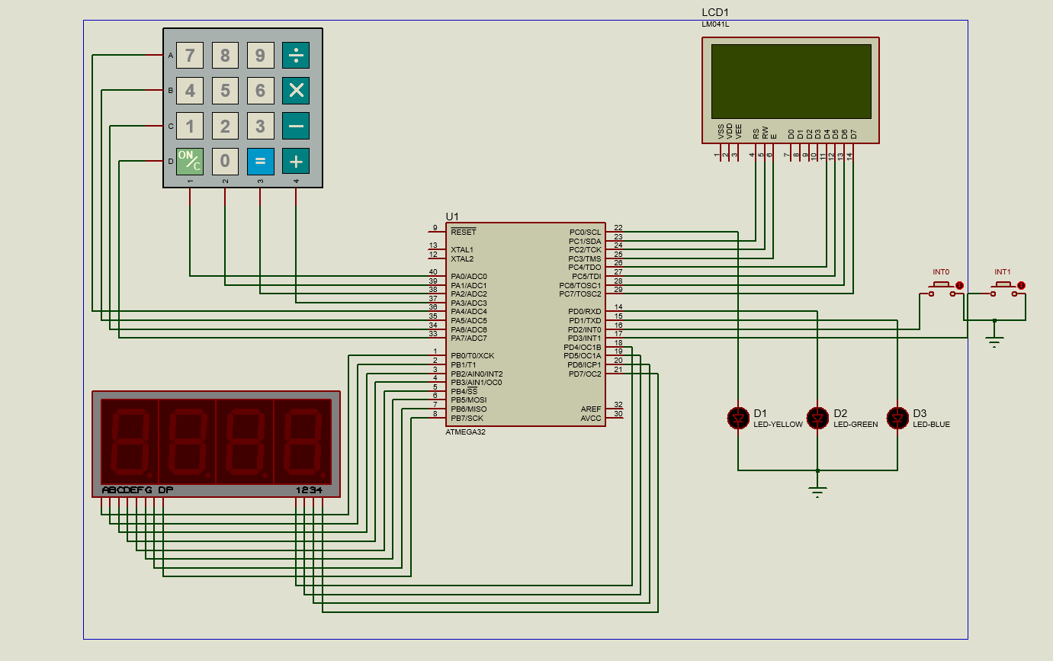Select the AVCC pin label

coord(591,418)
